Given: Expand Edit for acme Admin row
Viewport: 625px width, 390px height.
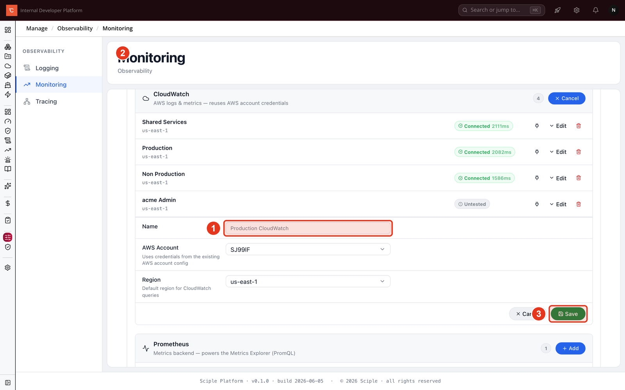Looking at the screenshot, I should (558, 204).
